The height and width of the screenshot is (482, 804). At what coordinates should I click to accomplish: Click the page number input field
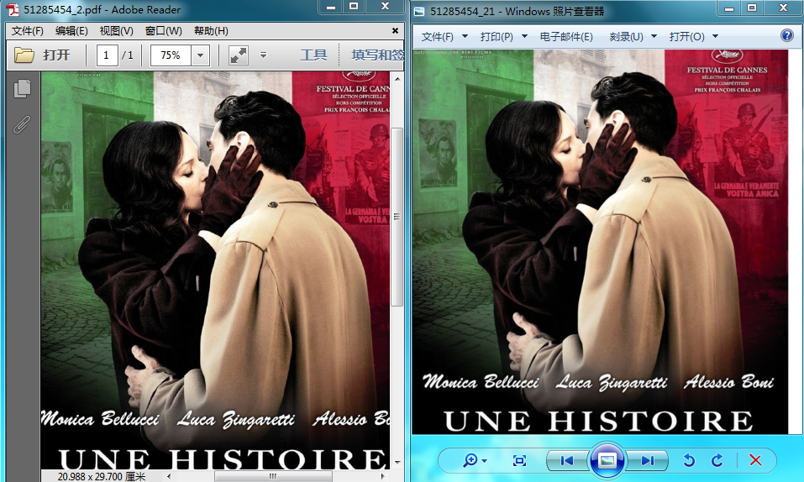pyautogui.click(x=107, y=55)
